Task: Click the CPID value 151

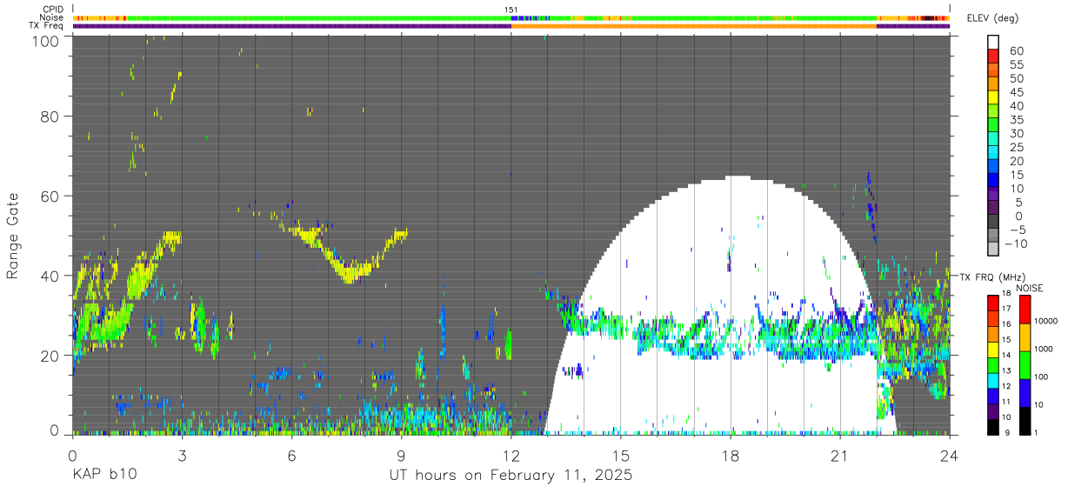Action: point(511,10)
